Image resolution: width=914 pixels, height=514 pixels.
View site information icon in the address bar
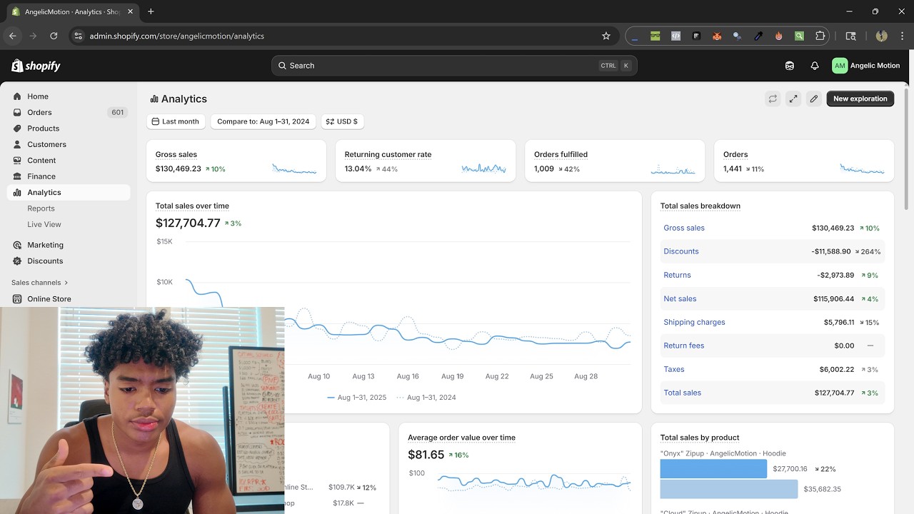79,36
